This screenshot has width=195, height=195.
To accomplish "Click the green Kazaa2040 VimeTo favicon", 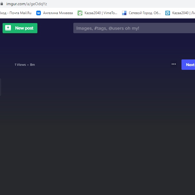I will (x=80, y=13).
